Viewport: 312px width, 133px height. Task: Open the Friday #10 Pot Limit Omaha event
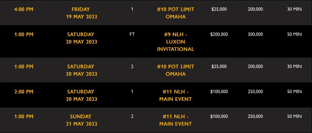(175, 13)
